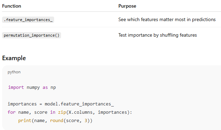Click the zip function name
Screen dimensions: 221x130
point(62,112)
